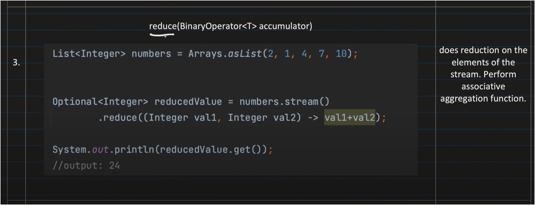Click the number 4 in Arrays.asList

[x=304, y=54]
